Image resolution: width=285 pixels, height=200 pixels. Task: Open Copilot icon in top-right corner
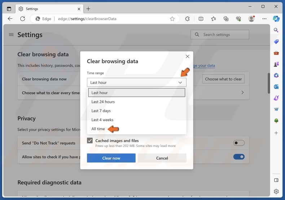coord(276,19)
